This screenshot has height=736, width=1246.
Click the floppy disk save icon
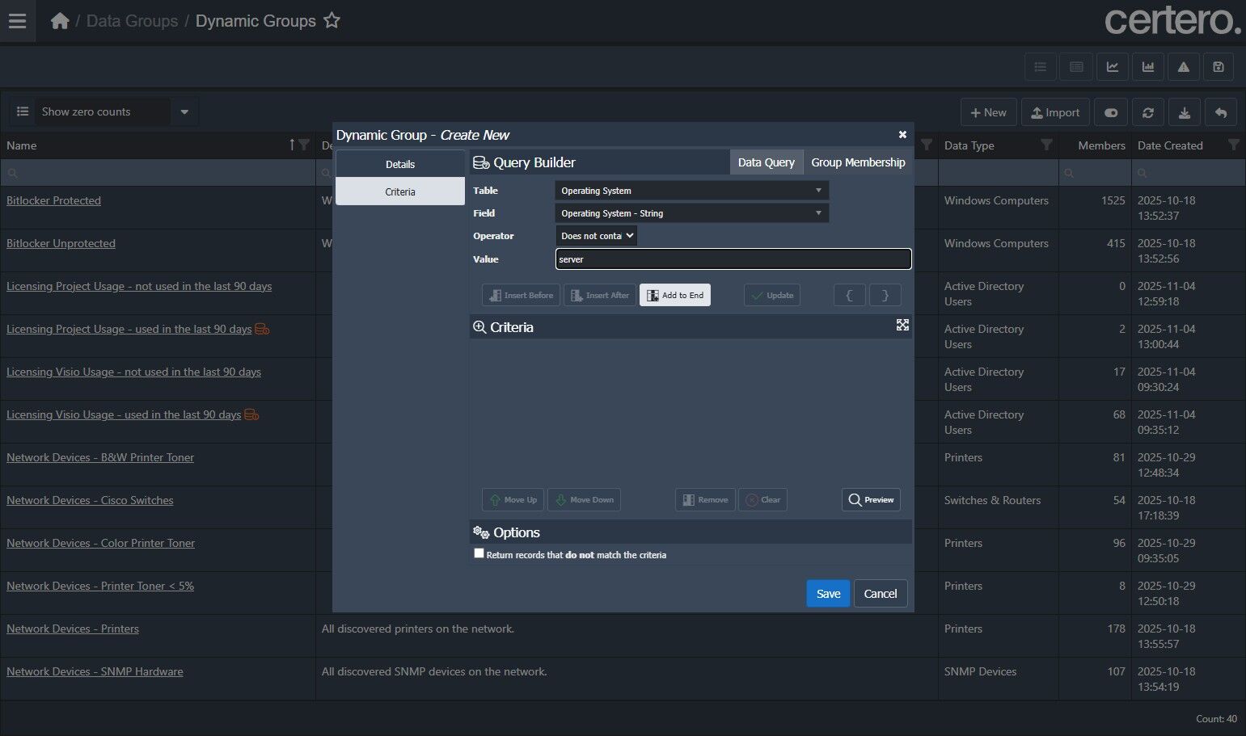click(x=1219, y=67)
